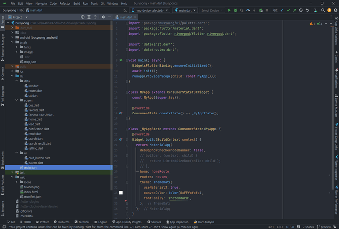
Task: Collapse the lib folder
Action: [x=12, y=76]
